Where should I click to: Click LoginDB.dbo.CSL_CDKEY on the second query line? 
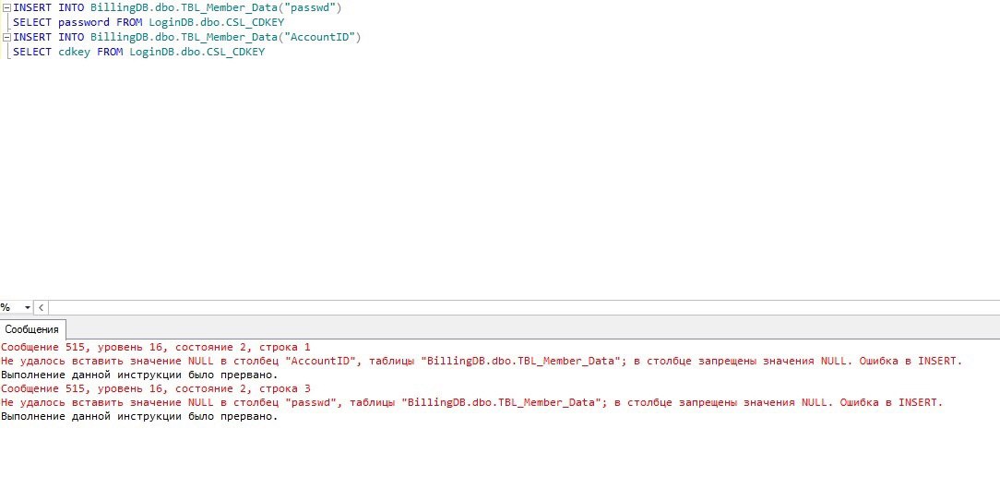pyautogui.click(x=217, y=23)
